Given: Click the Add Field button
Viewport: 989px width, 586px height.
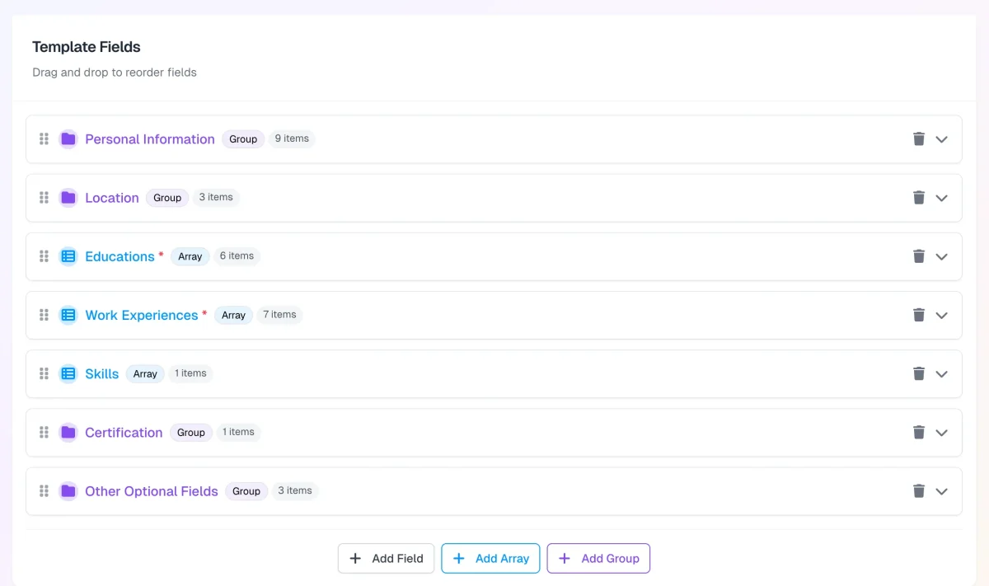Looking at the screenshot, I should click(386, 558).
